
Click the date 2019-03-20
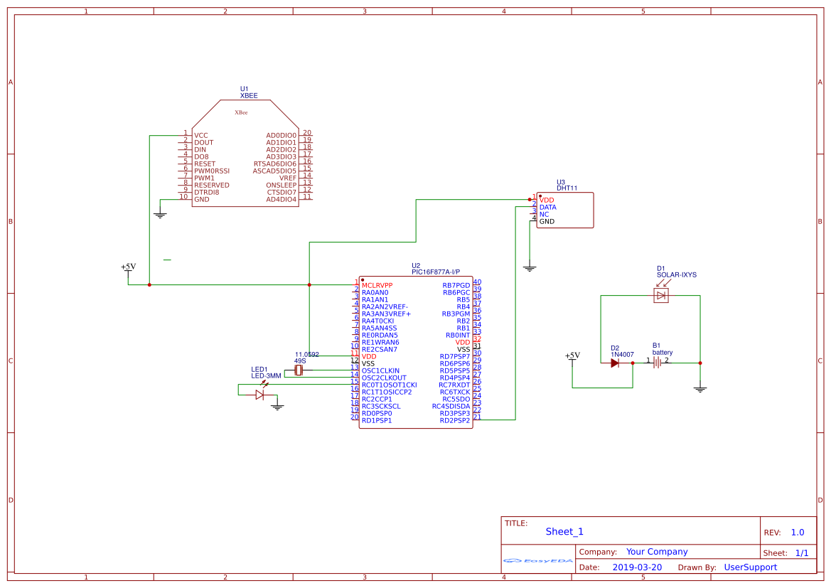click(637, 567)
